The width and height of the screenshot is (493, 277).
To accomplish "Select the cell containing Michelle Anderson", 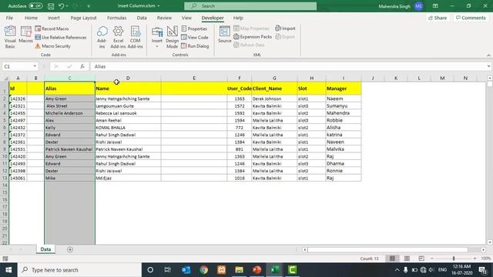I will coord(69,113).
